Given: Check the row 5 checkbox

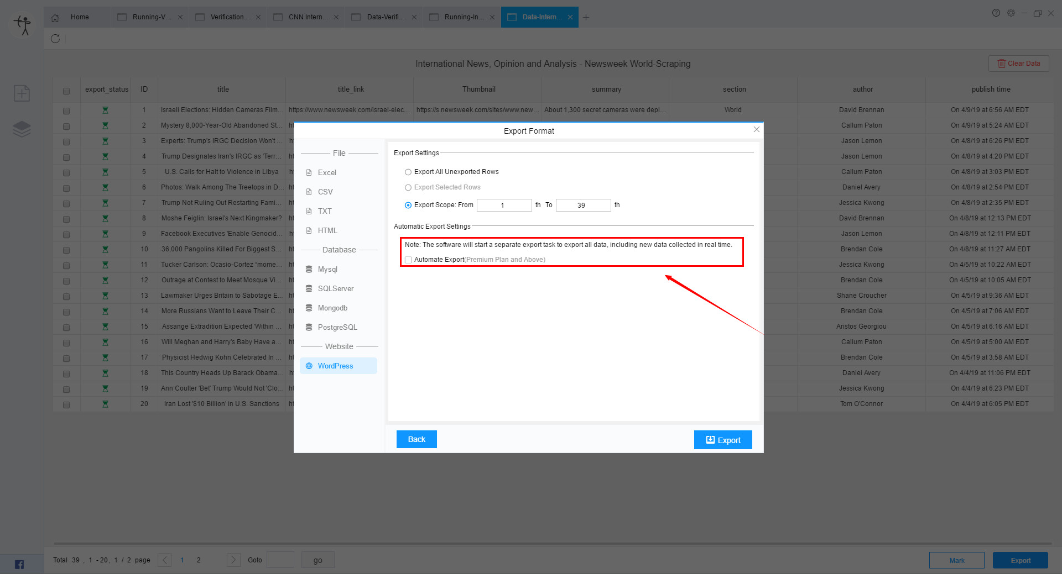Looking at the screenshot, I should (66, 173).
